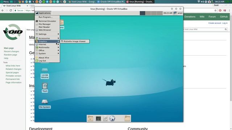The width and height of the screenshot is (232, 130).
Task: Select Run Program... from Applications menu
Action: click(47, 17)
